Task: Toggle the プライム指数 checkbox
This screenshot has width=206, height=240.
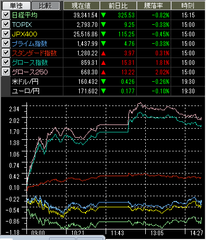Action: pos(6,43)
